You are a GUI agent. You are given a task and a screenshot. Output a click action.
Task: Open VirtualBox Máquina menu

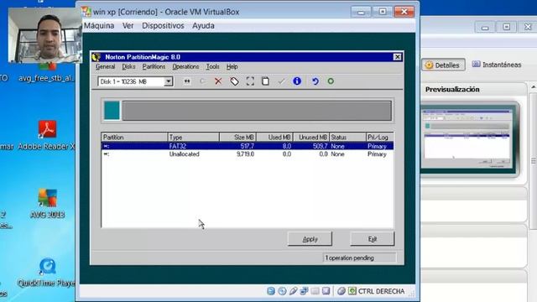(x=99, y=26)
